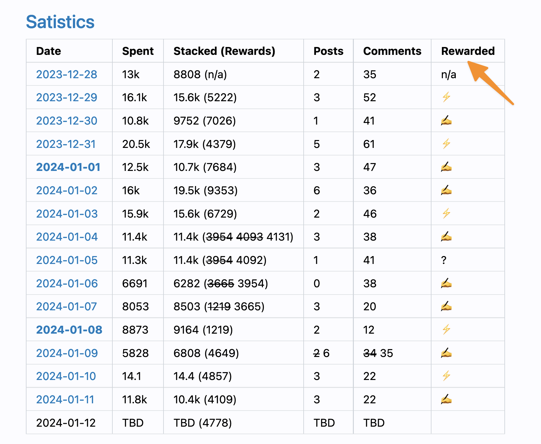The width and height of the screenshot is (541, 444).
Task: Follow the 2024-01-04 date link
Action: point(67,237)
